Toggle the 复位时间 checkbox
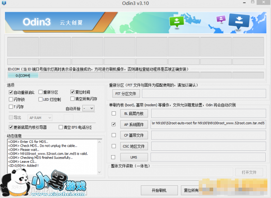271x198 pixels. (73, 92)
